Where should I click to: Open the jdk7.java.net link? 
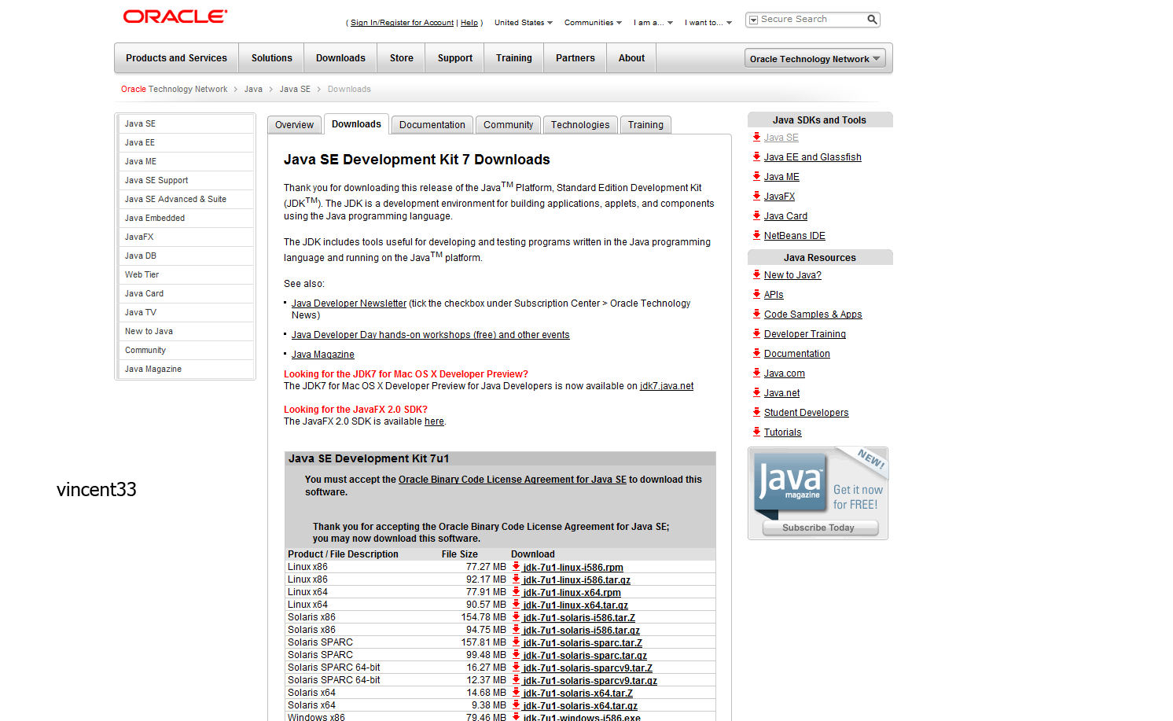(667, 386)
